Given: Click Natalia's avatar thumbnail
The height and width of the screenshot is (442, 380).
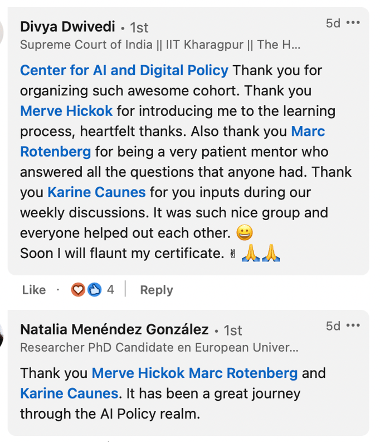Looking at the screenshot, I should coord(2,332).
